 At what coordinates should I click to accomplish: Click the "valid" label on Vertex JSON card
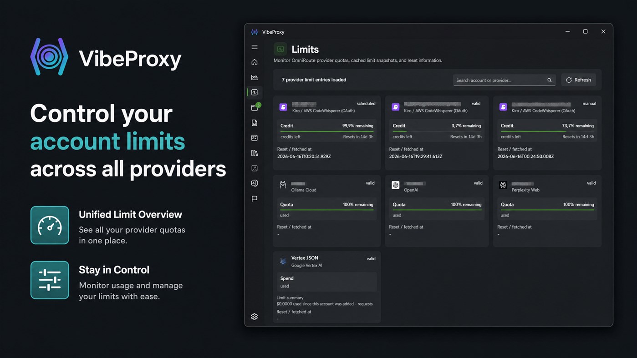click(x=371, y=259)
